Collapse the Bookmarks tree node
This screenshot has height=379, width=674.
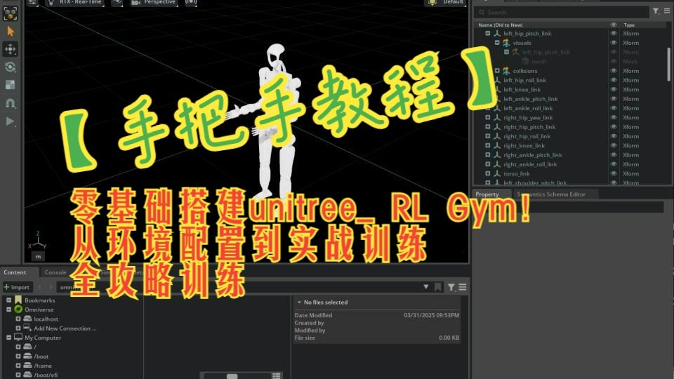pos(9,300)
